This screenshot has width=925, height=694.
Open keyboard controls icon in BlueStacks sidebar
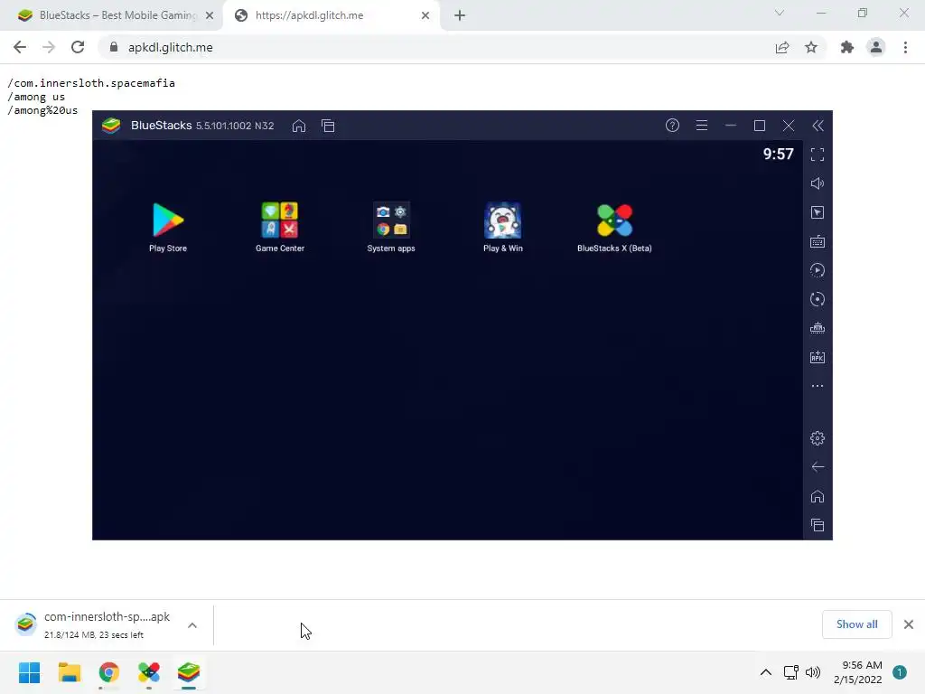point(817,241)
